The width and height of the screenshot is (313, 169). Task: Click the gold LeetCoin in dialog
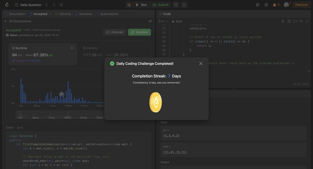[x=156, y=102]
